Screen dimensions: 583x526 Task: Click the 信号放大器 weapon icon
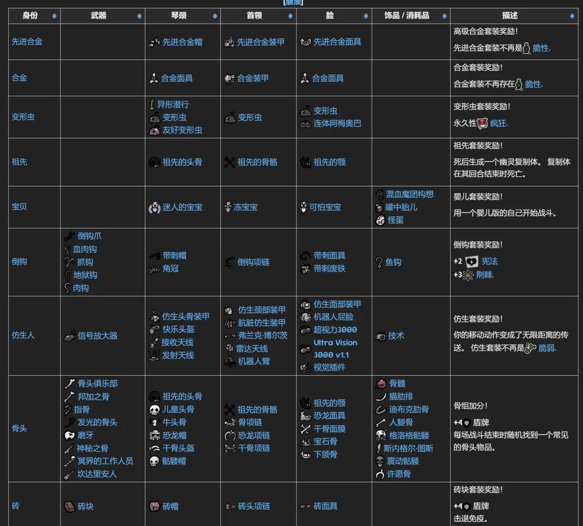[x=70, y=336]
